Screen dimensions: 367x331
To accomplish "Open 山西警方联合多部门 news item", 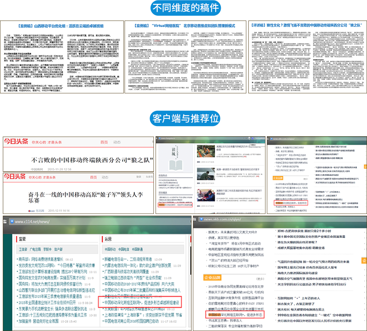I will (57, 290).
